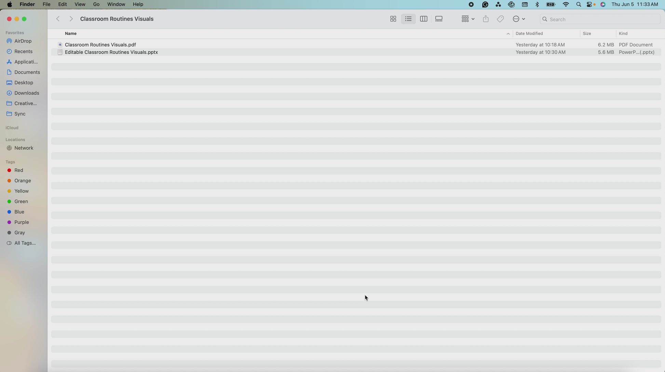Screen dimensions: 665x372
Task: Switch to gallery view
Action: pyautogui.click(x=439, y=19)
